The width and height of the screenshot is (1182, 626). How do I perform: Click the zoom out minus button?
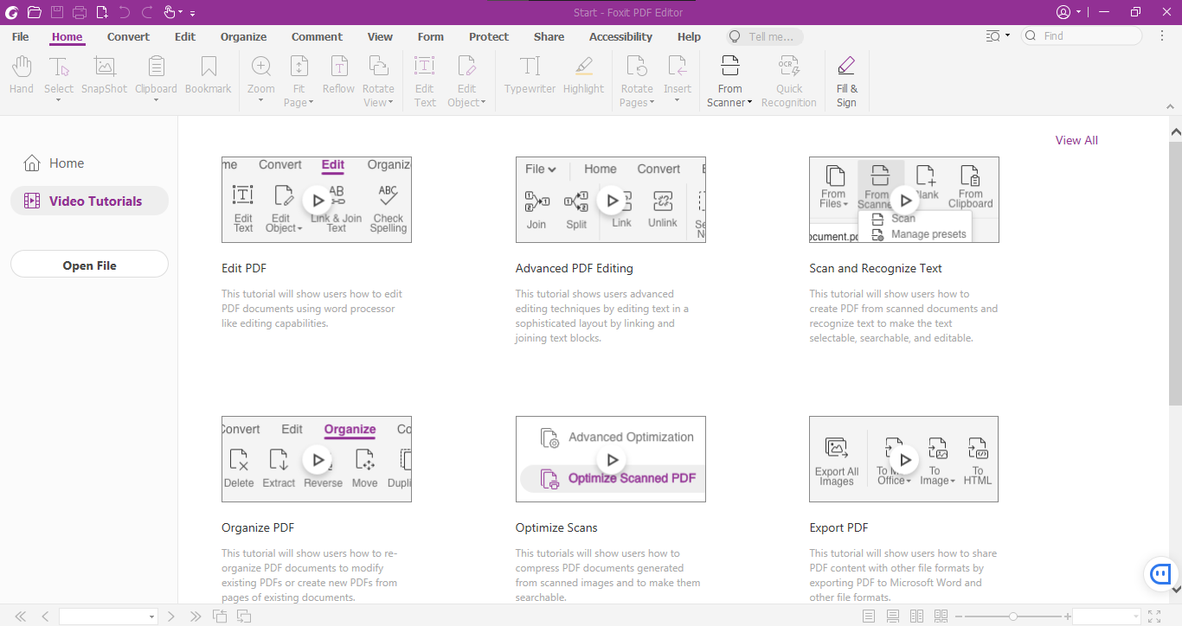pos(957,616)
